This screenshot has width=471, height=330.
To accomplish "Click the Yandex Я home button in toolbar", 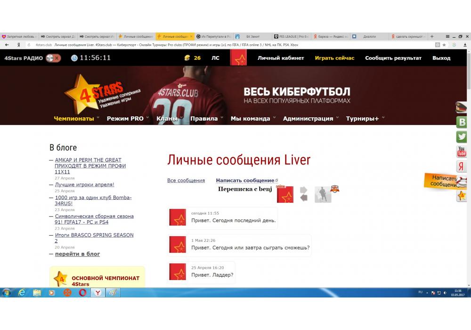I will [x=19, y=45].
